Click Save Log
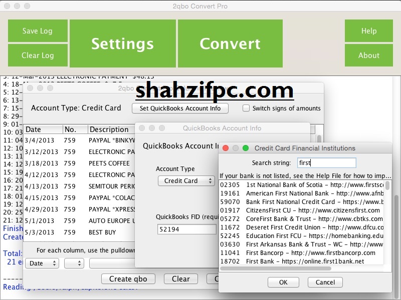This screenshot has width=401, height=300. (x=38, y=30)
